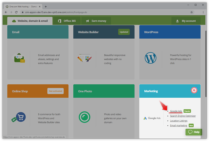
Task: Click the WordPress logo icon
Action: (150, 58)
